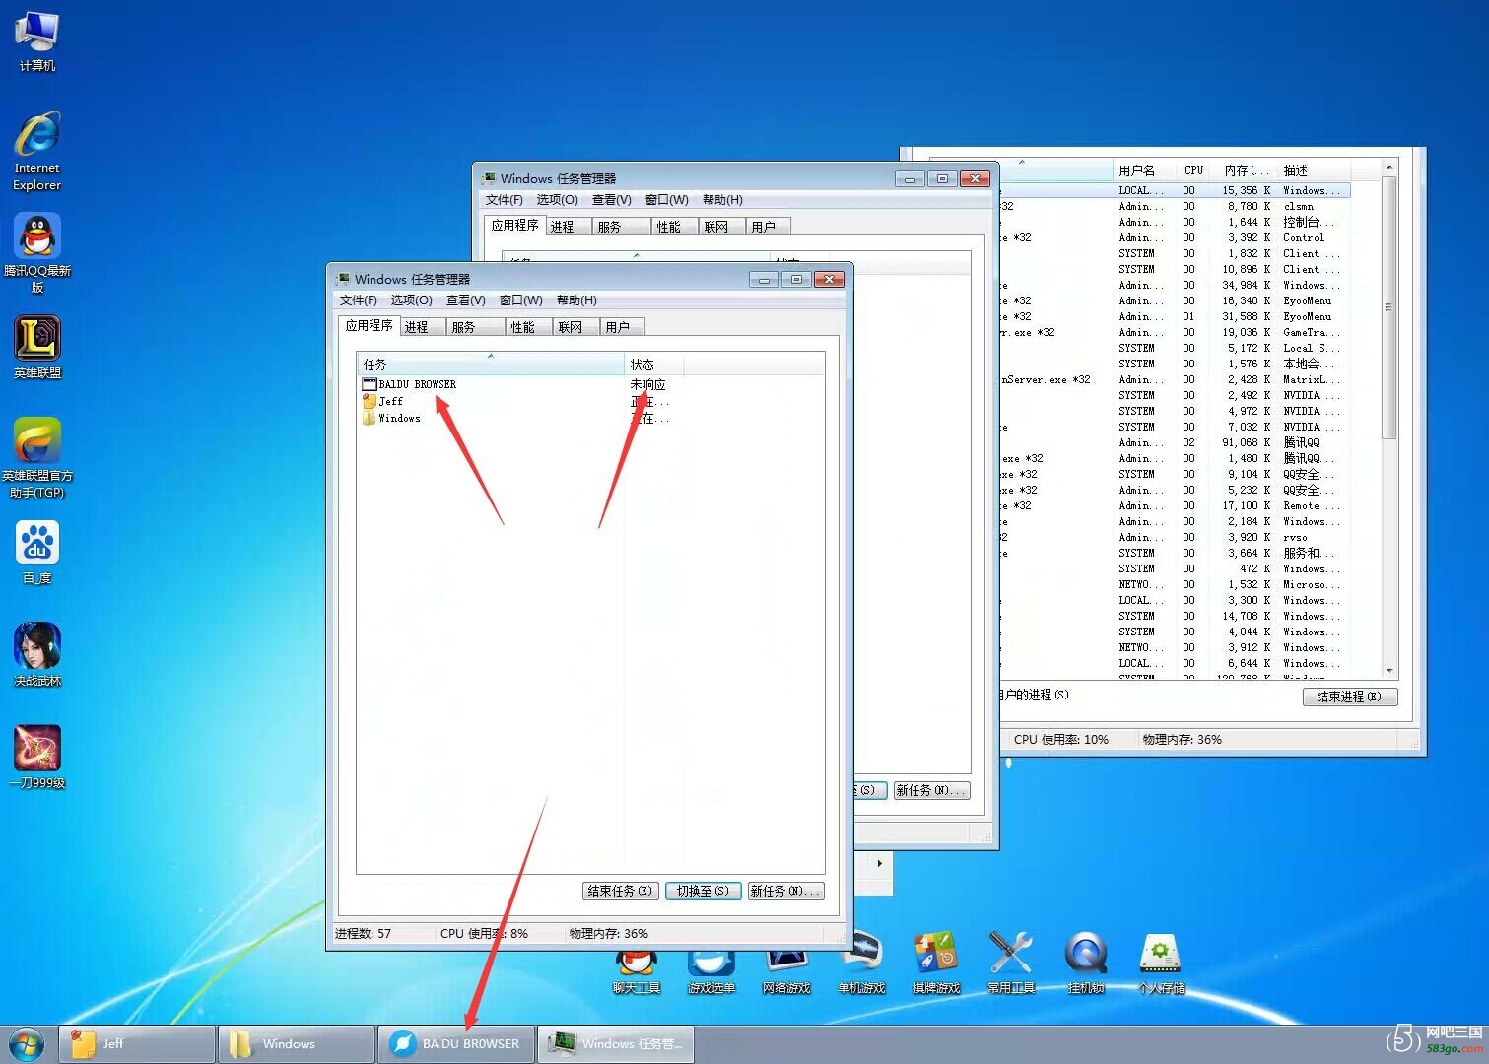Select the GameTra... process row
The width and height of the screenshot is (1489, 1064).
(1176, 332)
